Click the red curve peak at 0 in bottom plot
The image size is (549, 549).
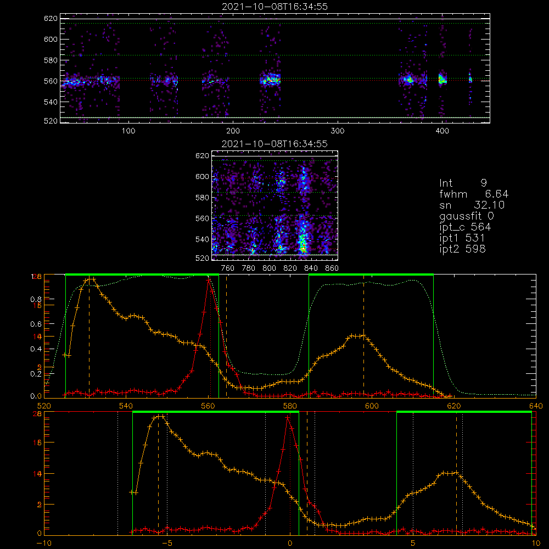[x=288, y=417]
